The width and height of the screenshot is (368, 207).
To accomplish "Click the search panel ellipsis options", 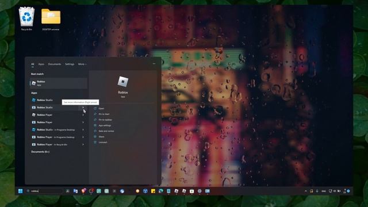I will [154, 64].
